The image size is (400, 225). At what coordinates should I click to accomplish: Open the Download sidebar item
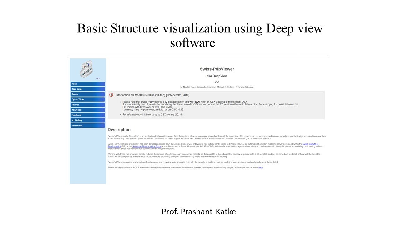click(88, 110)
